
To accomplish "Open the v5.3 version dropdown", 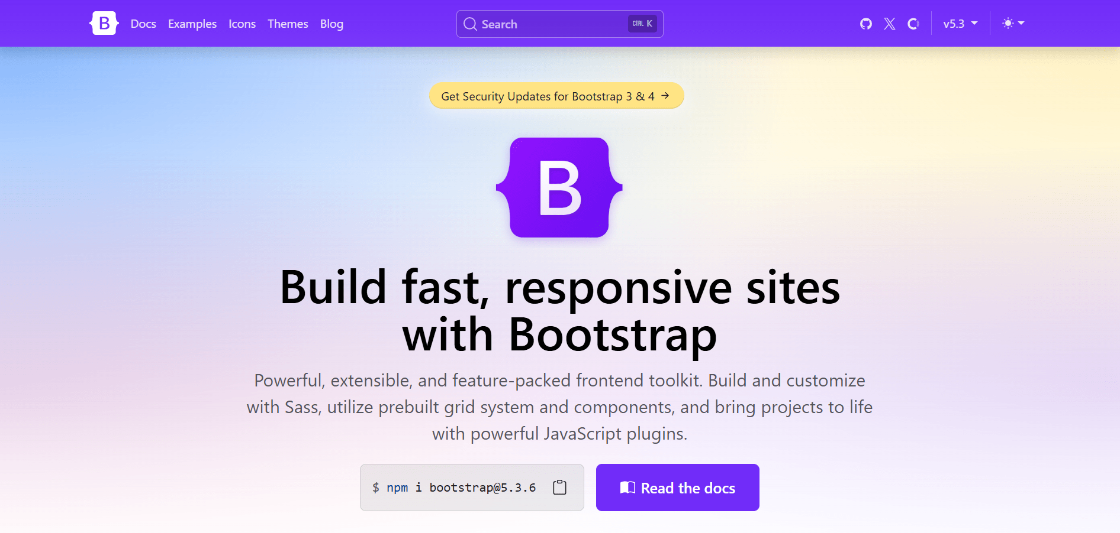I will click(x=960, y=24).
